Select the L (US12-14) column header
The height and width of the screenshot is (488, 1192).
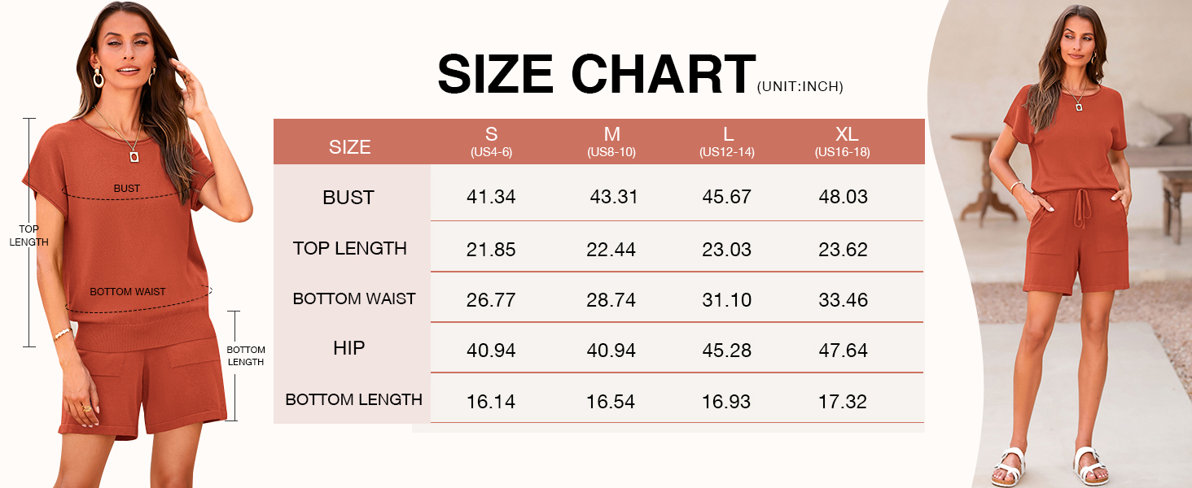click(x=727, y=142)
